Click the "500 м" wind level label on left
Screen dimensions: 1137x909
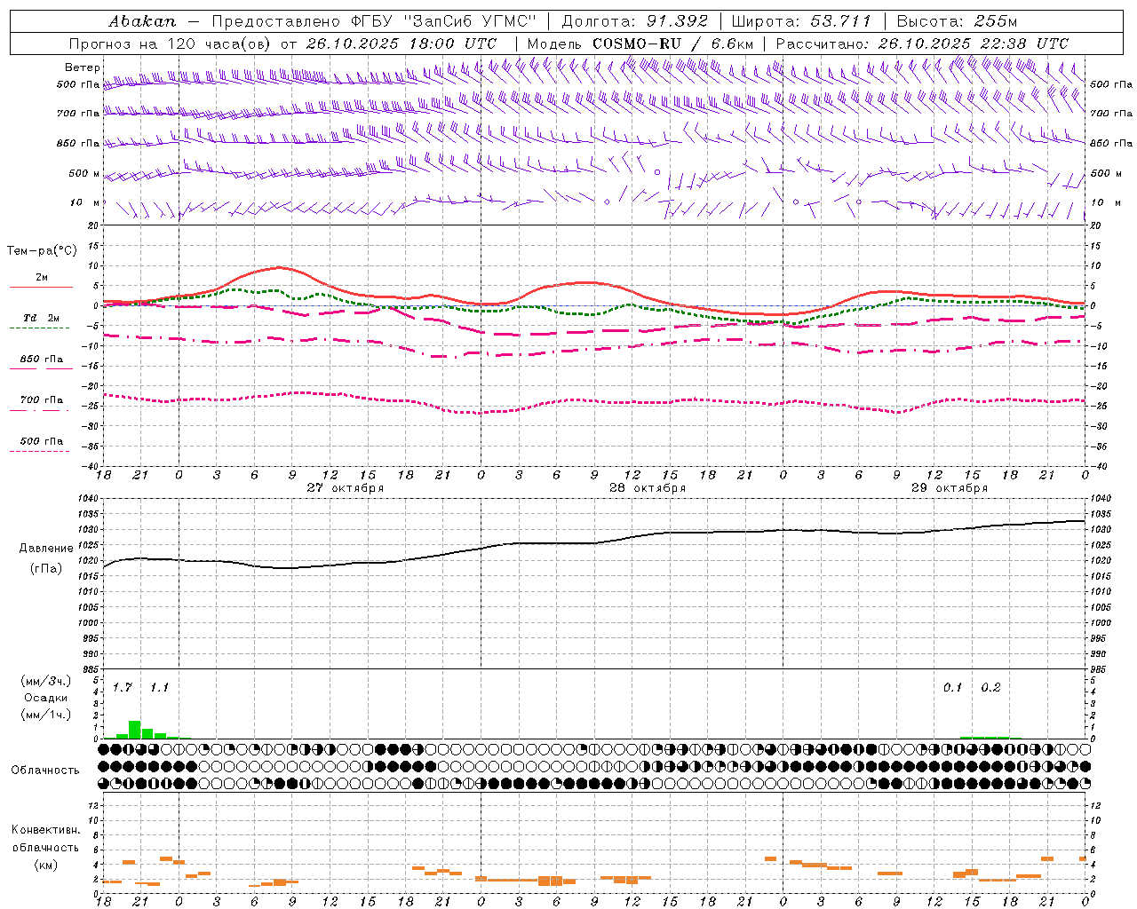pos(84,173)
